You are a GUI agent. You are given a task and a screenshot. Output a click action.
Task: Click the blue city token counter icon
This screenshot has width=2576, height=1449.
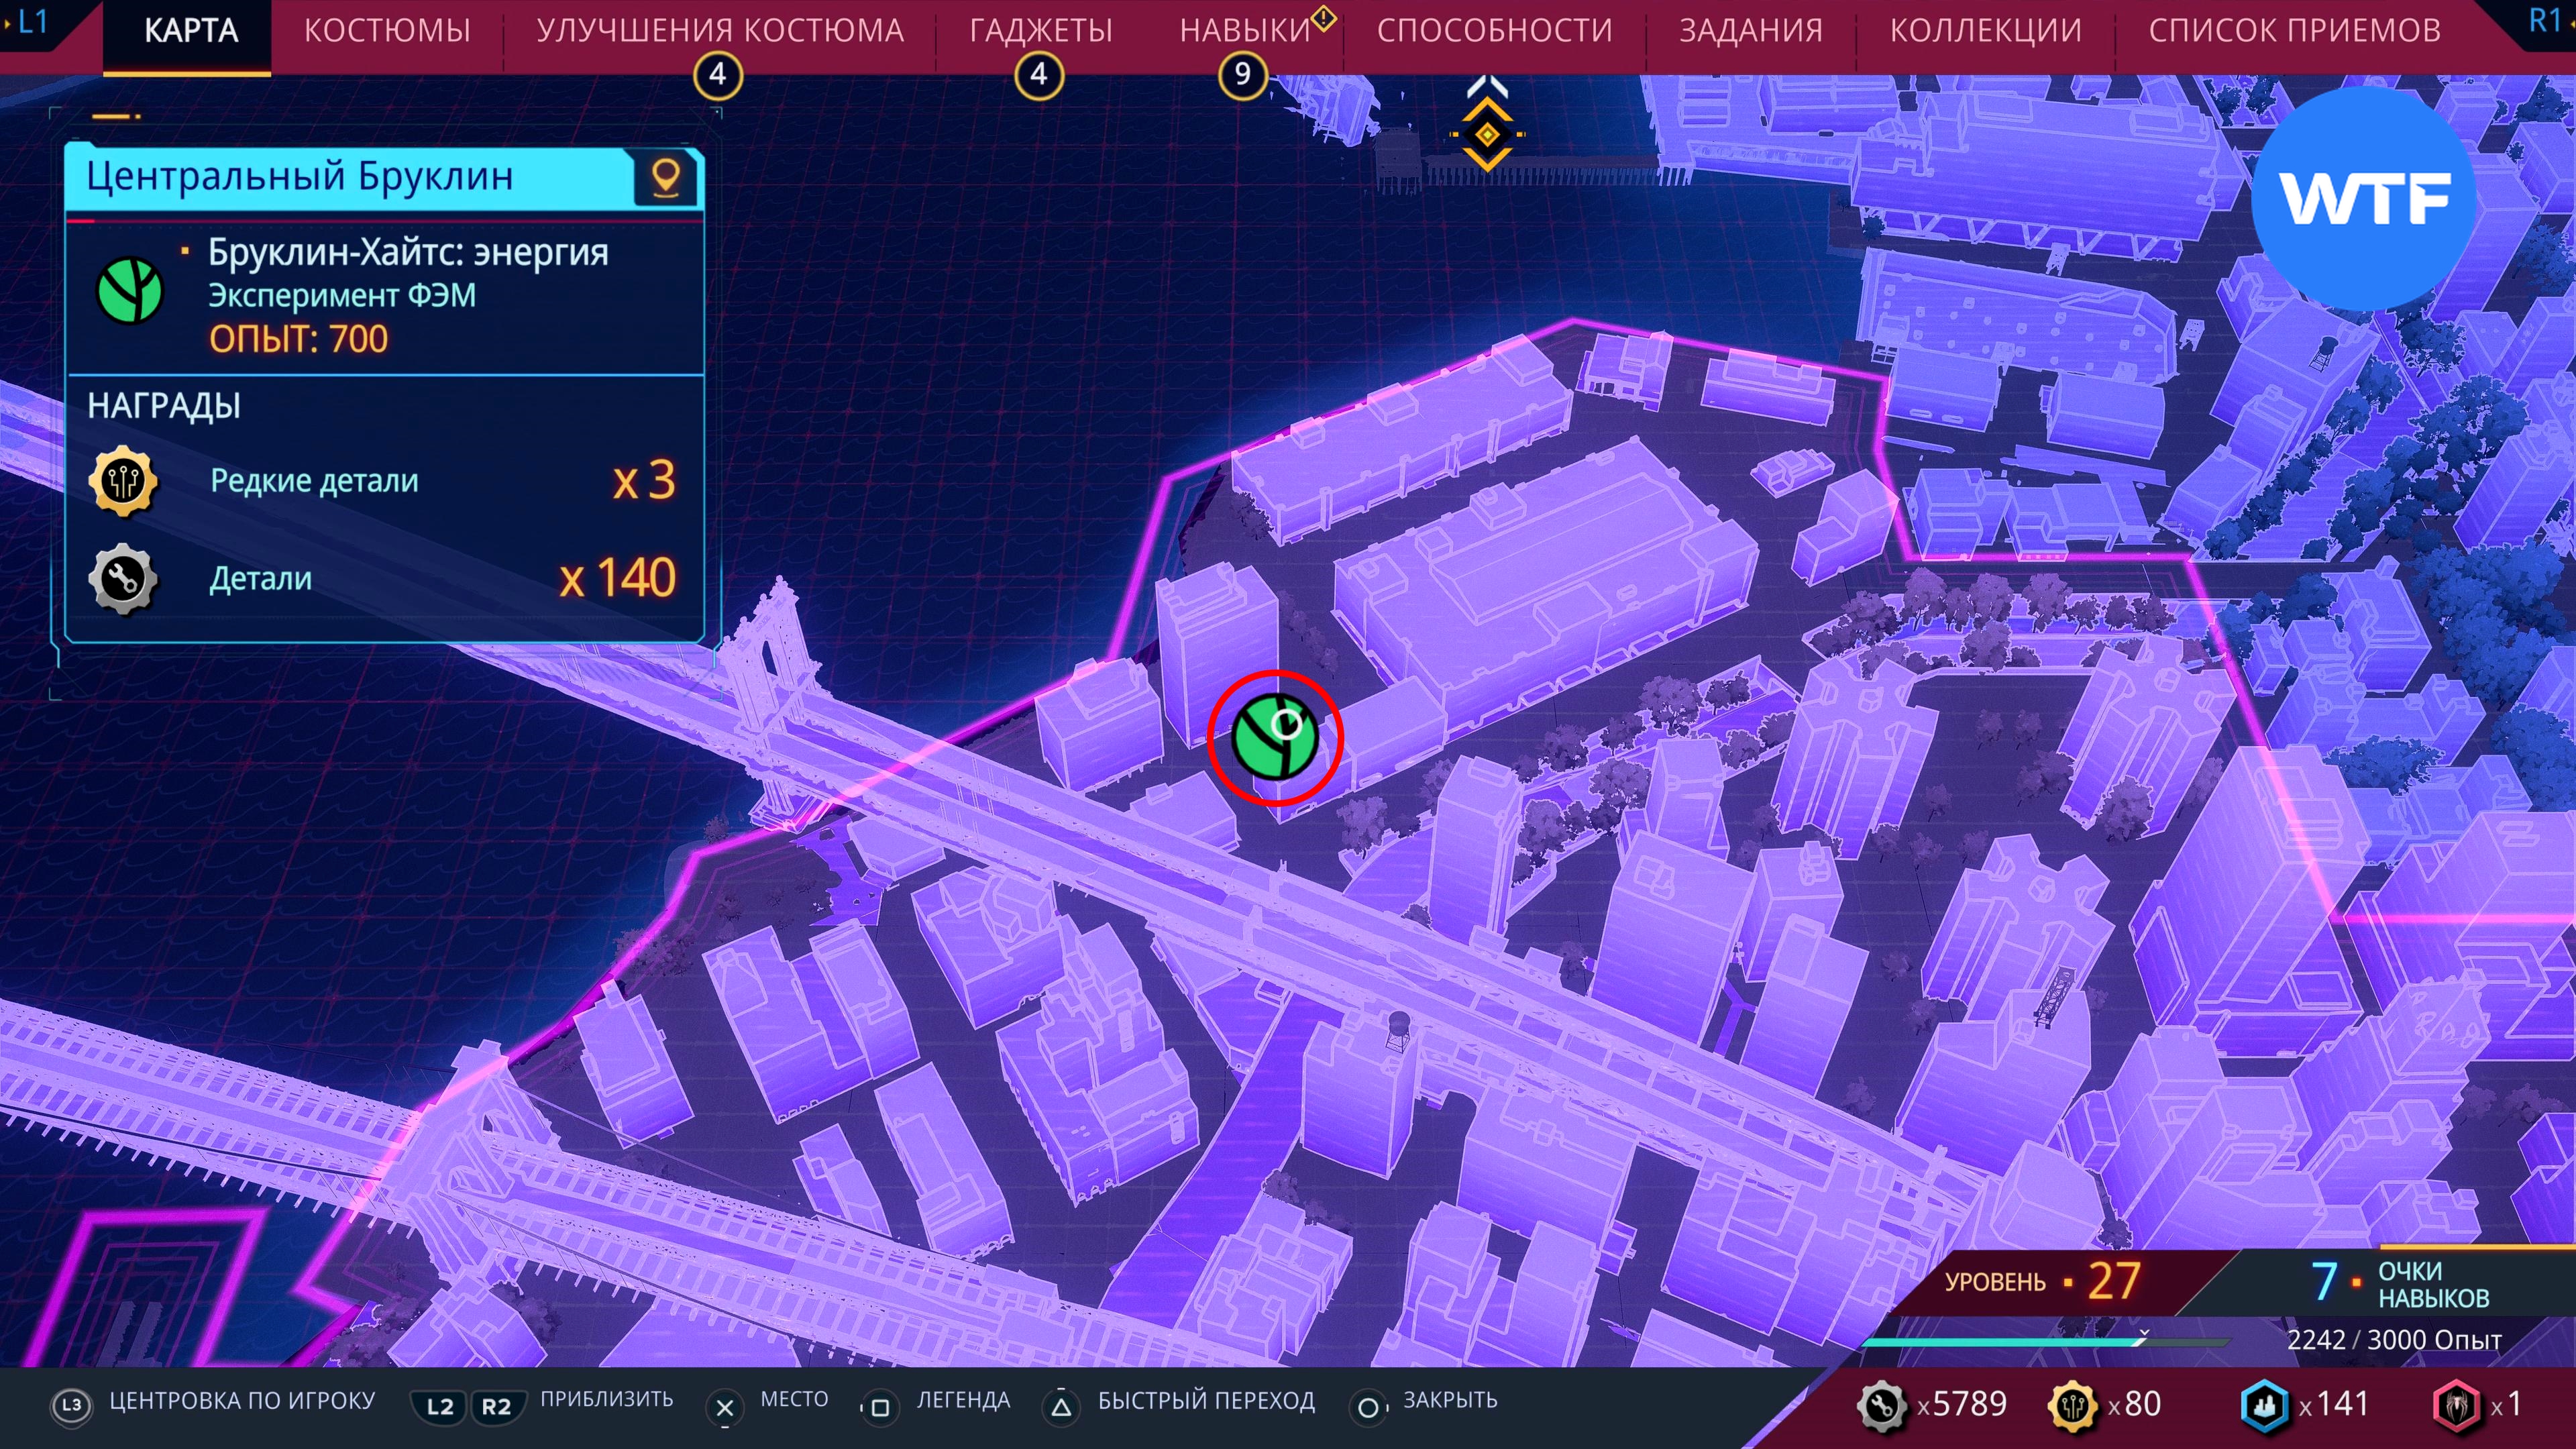click(2264, 1404)
